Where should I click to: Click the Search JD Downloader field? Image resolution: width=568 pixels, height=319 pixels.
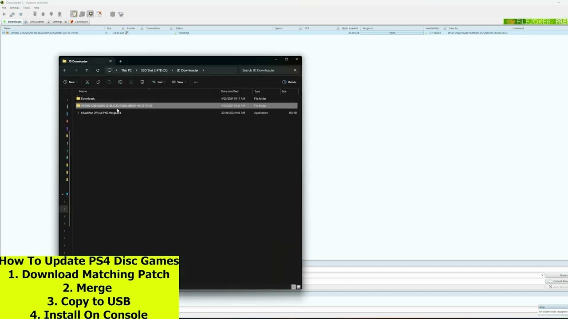[x=268, y=70]
